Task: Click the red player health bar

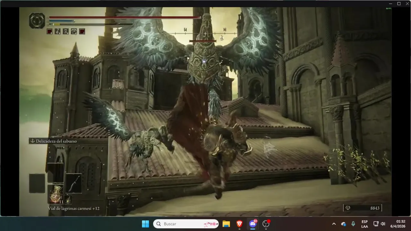Action: [125, 17]
